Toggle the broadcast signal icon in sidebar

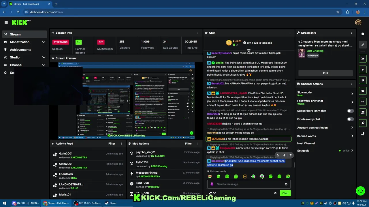(363, 101)
